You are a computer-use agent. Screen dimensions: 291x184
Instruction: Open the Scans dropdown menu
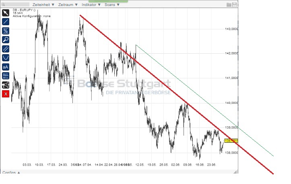pos(112,5)
